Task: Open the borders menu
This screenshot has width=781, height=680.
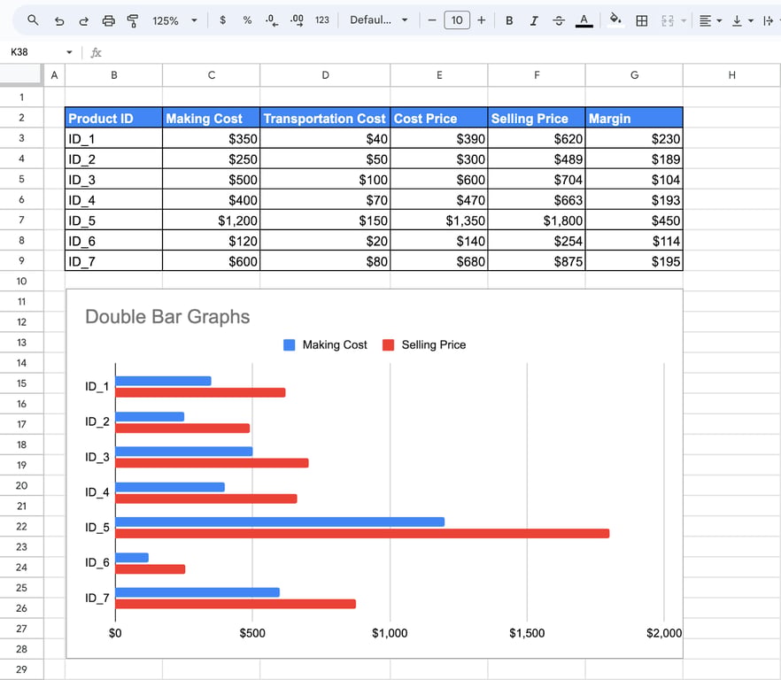Action: (642, 20)
